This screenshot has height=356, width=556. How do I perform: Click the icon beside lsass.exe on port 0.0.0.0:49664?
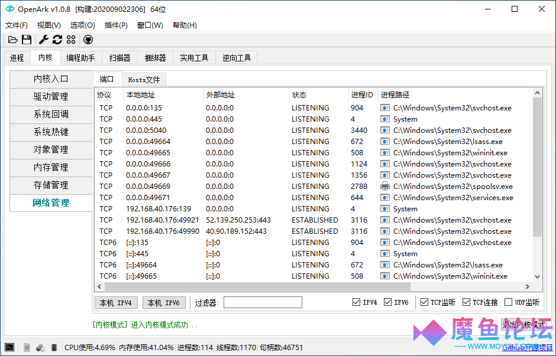(x=384, y=142)
